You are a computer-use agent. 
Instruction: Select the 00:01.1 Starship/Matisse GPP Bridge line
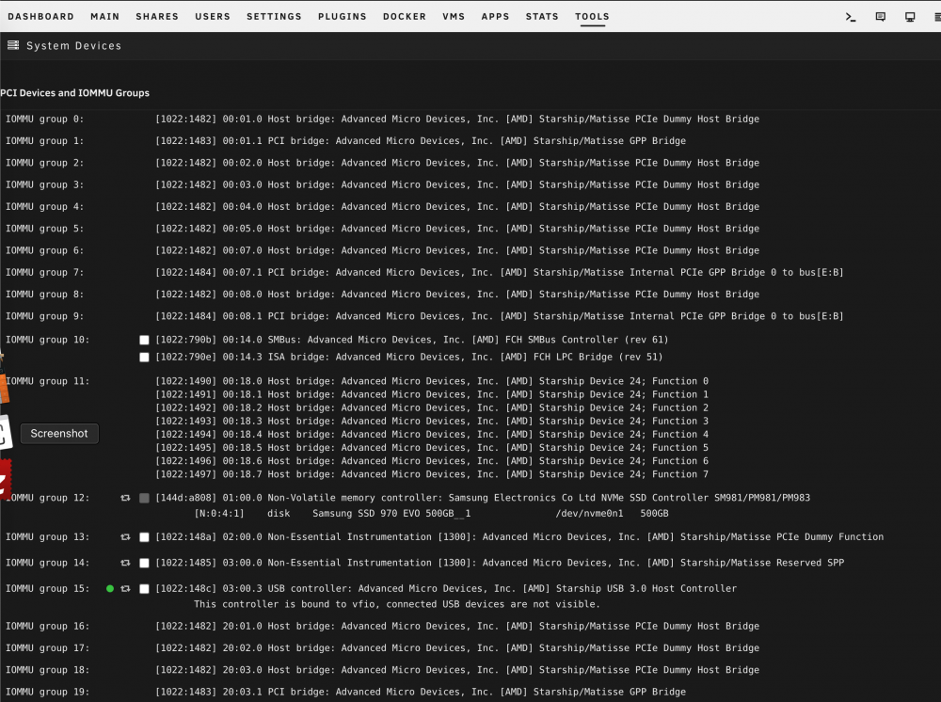pos(421,141)
